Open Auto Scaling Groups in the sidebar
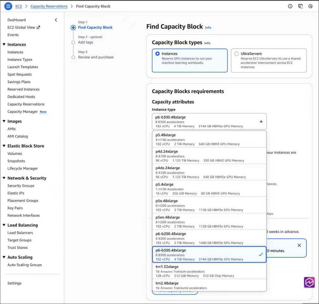Screen dimensions: 319x304 [25, 265]
